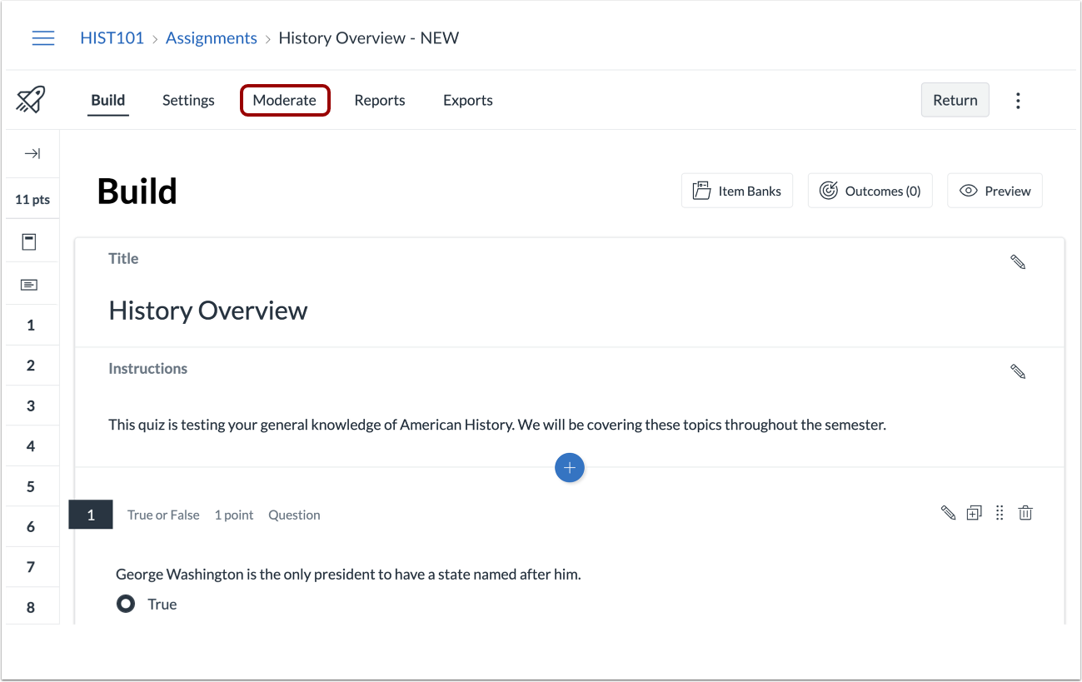This screenshot has width=1082, height=682.
Task: Open the Moderate tab
Action: (x=285, y=100)
